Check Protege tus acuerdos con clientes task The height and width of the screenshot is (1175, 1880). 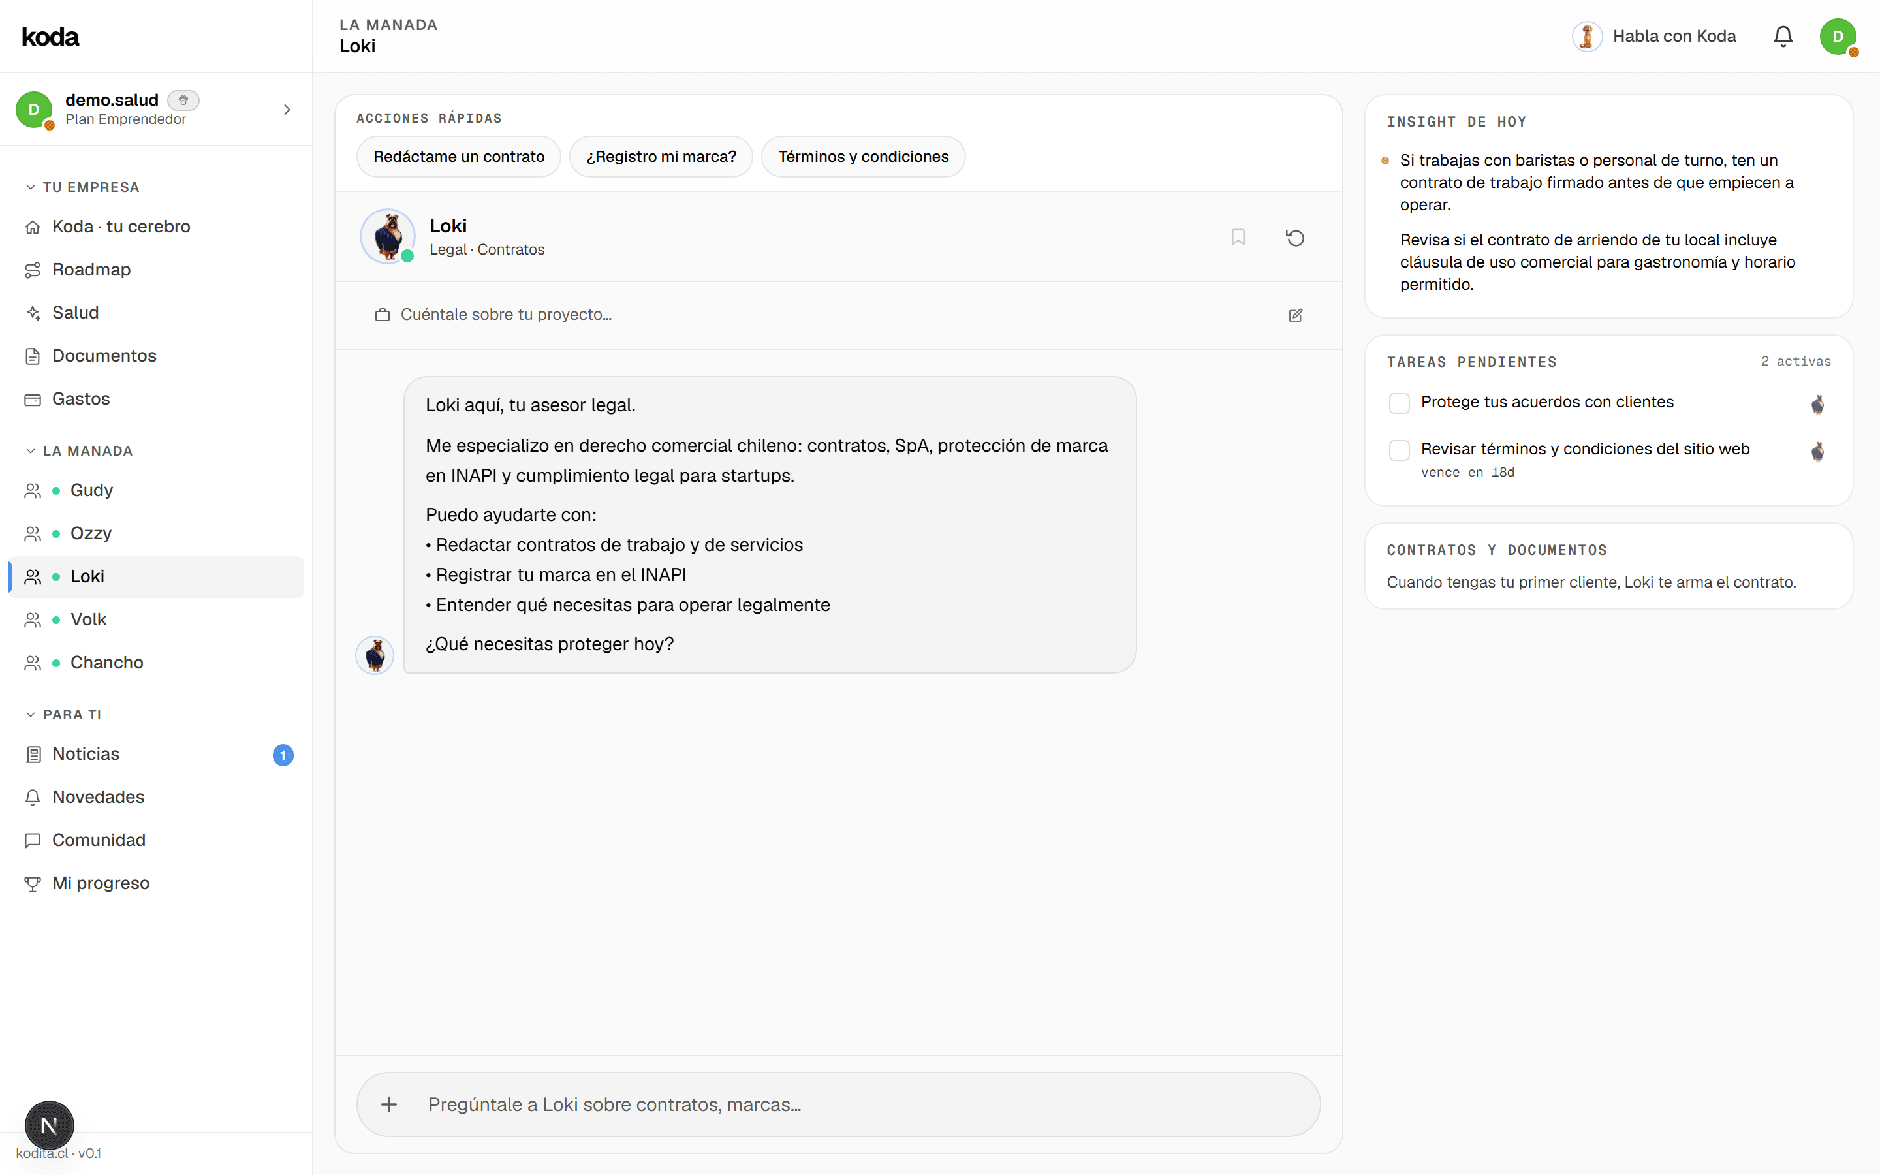1399,403
